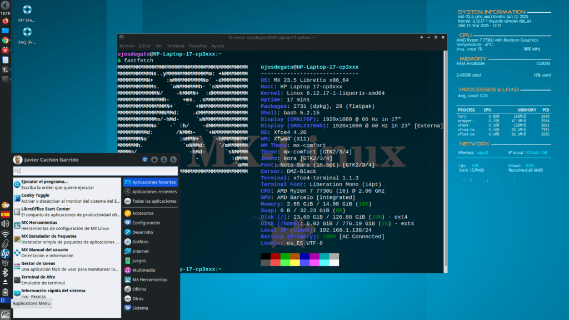Launch Conky Toggle from favorites
The width and height of the screenshot is (569, 320).
click(x=67, y=198)
